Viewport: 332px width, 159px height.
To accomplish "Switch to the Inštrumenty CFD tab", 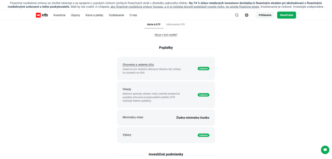I will [x=175, y=25].
